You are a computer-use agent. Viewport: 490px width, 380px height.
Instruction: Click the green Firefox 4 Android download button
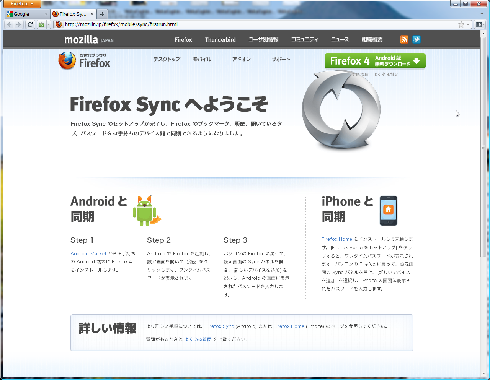[375, 61]
